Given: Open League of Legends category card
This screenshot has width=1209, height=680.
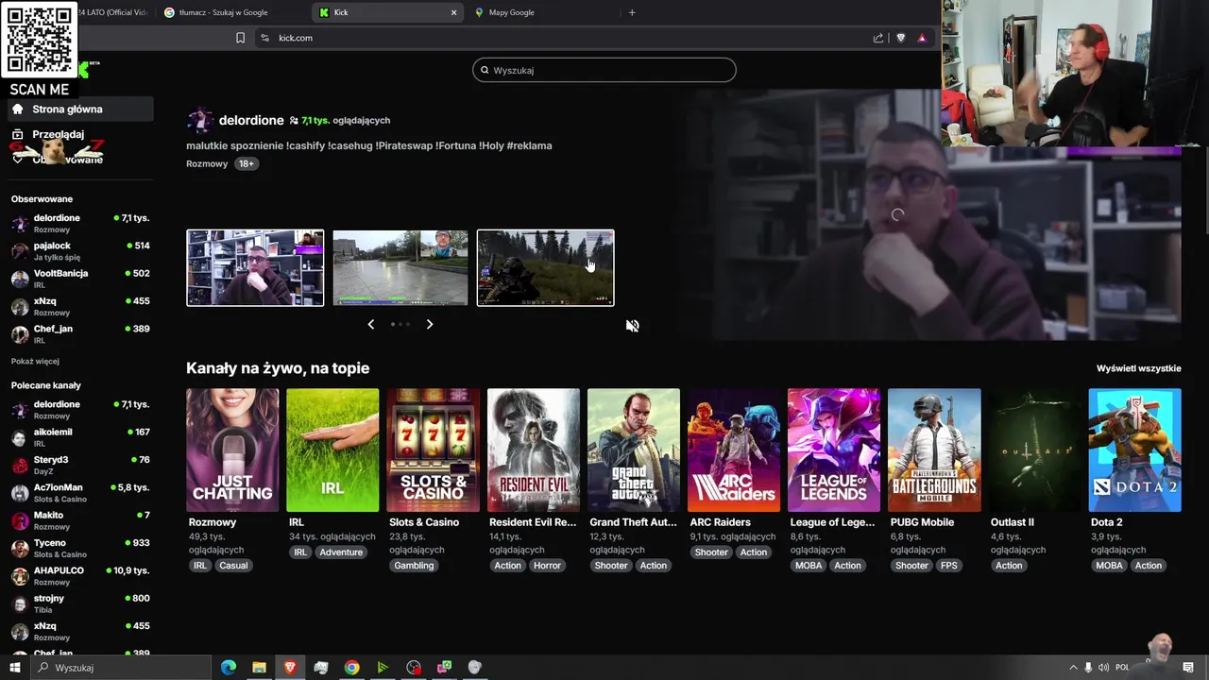Looking at the screenshot, I should (x=834, y=450).
